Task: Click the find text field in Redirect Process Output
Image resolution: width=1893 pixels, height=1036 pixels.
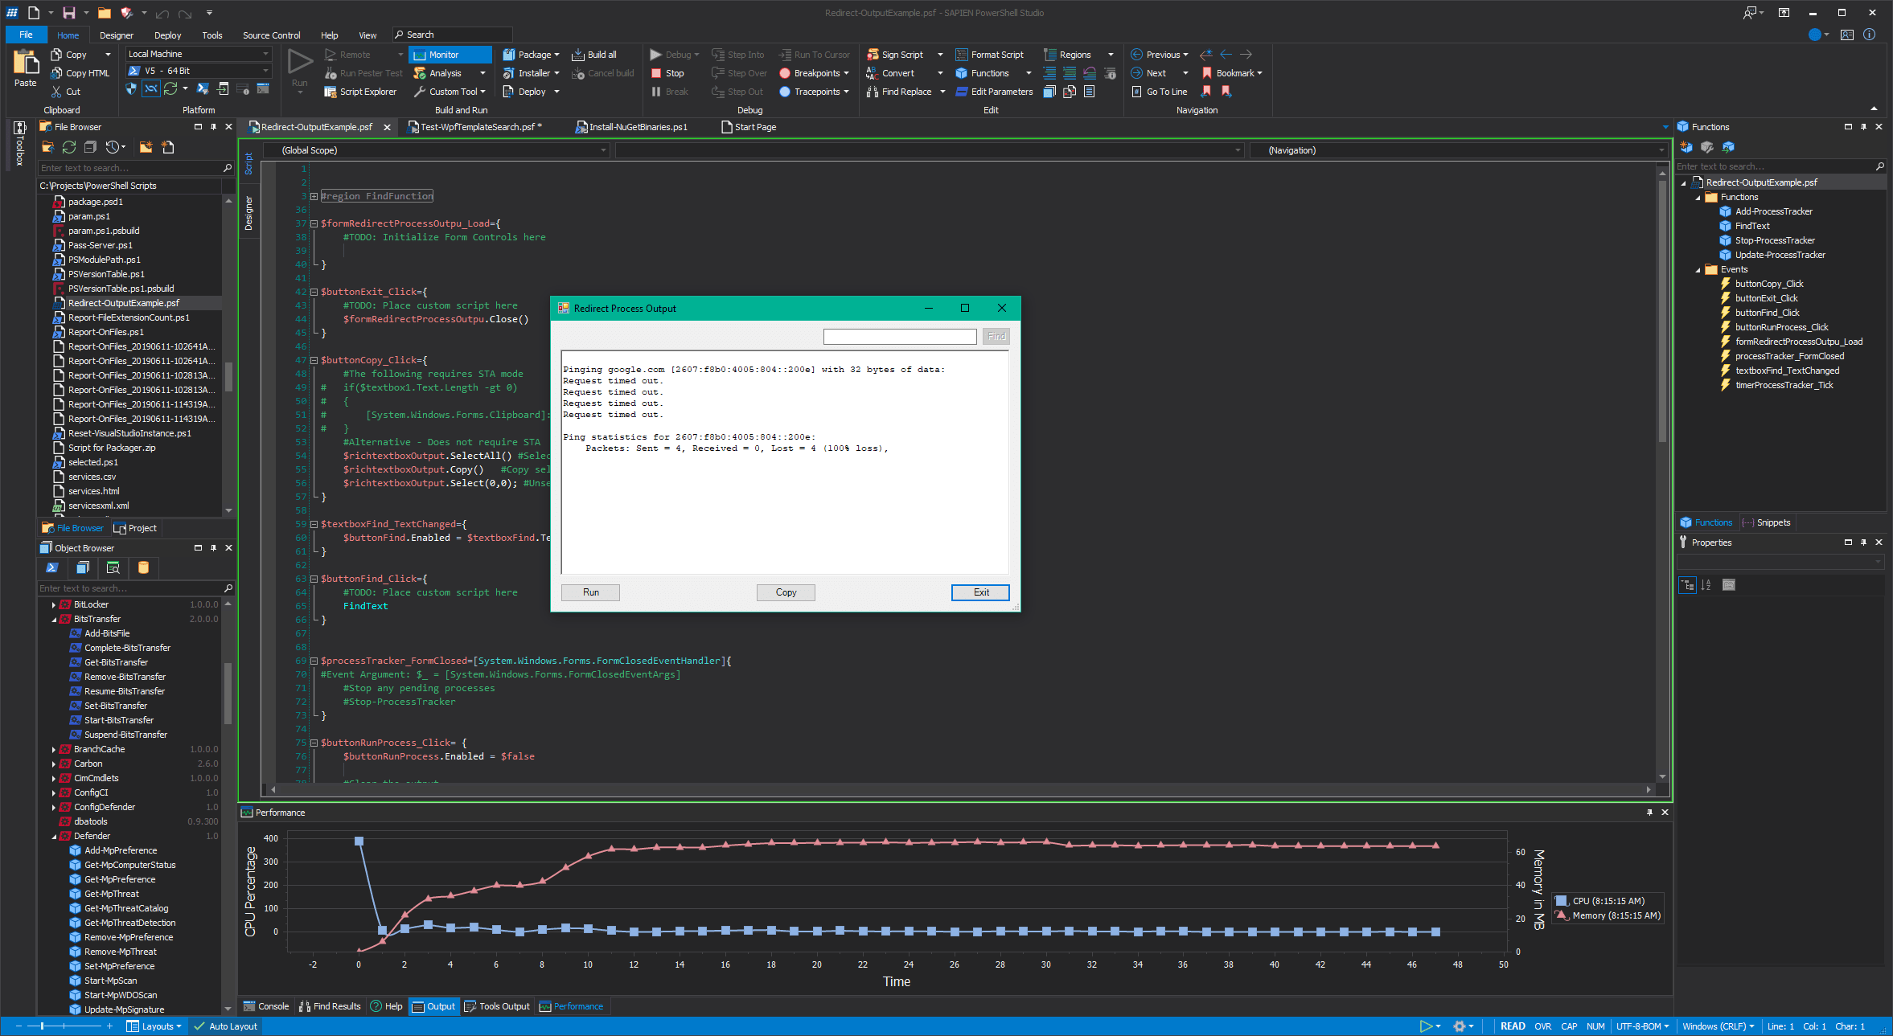Action: tap(900, 337)
